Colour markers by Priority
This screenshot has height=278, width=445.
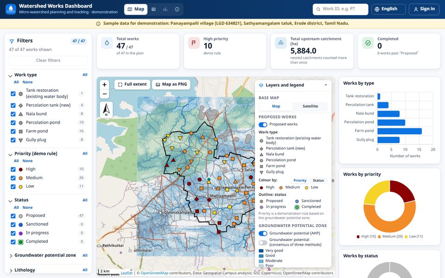[300, 180]
